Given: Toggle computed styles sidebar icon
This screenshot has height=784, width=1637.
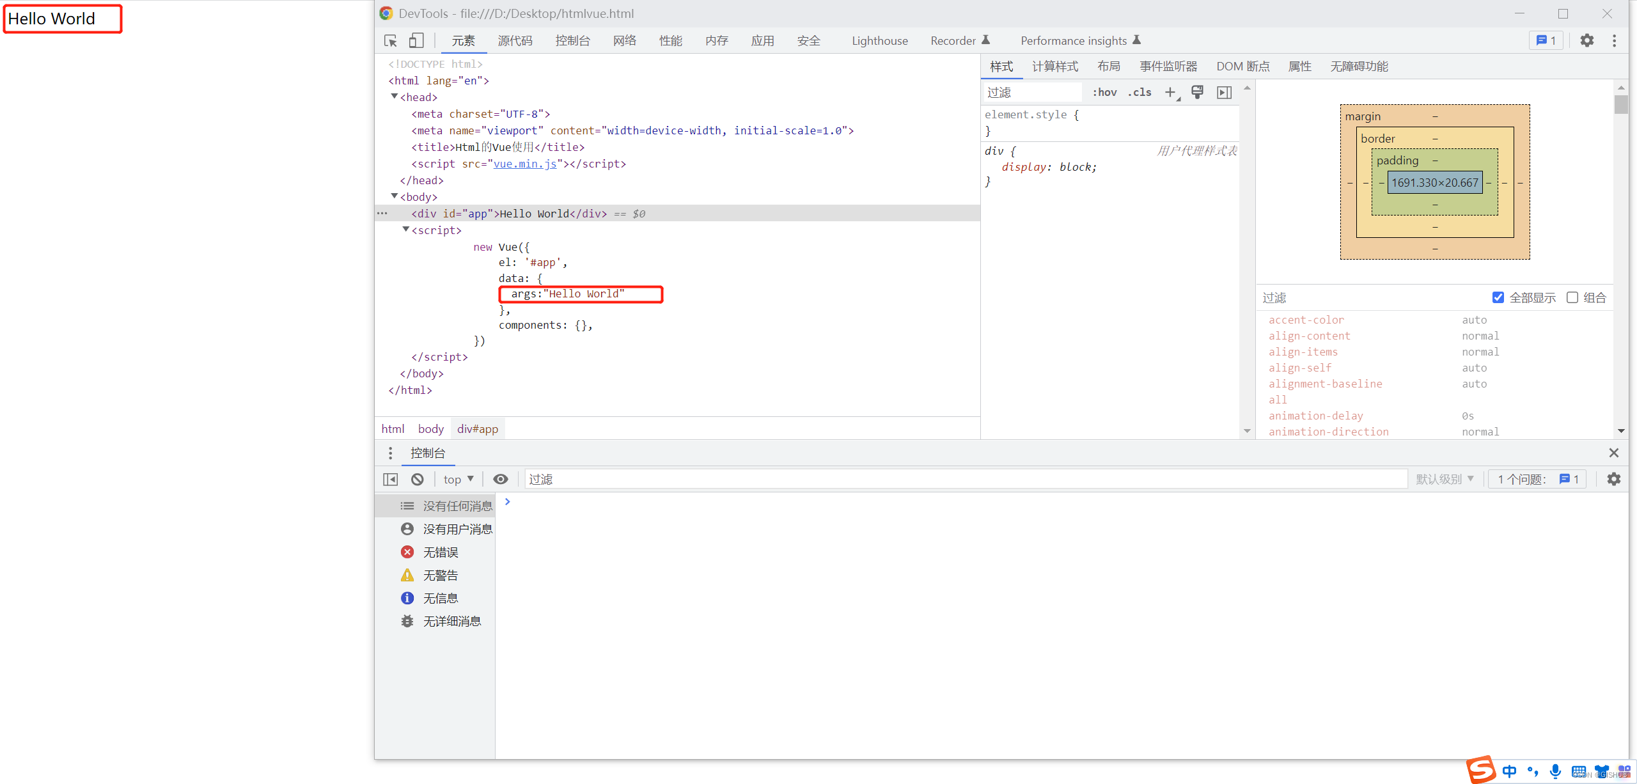Looking at the screenshot, I should pyautogui.click(x=1225, y=93).
